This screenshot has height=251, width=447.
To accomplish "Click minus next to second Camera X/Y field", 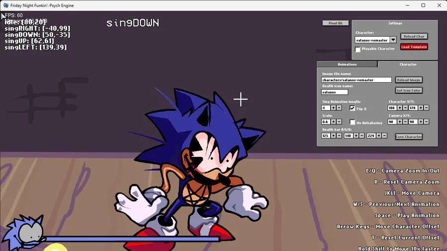I will [x=427, y=122].
